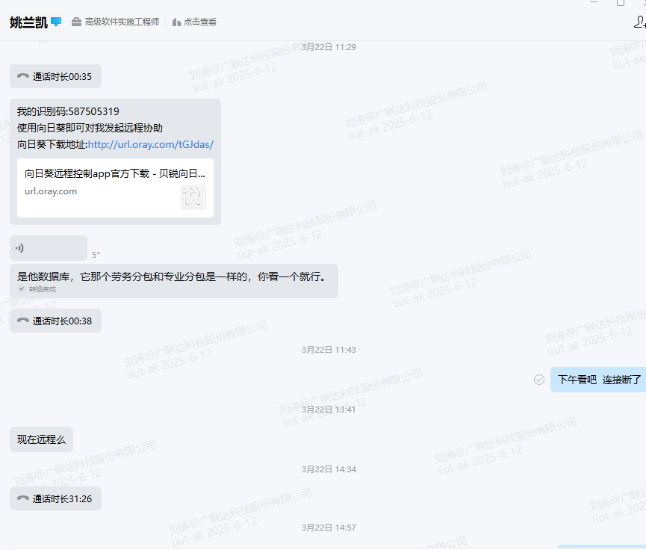Click phone icon in 通话时长00:35 record
This screenshot has height=550, width=646.
point(23,76)
